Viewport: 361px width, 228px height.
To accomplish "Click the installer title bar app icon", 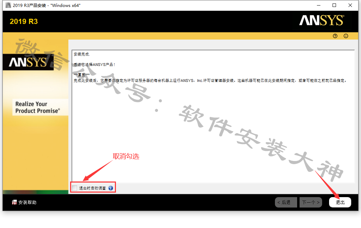I will (8, 5).
